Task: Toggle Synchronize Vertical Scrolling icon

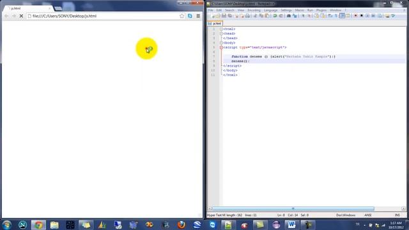Action: pyautogui.click(x=316, y=16)
